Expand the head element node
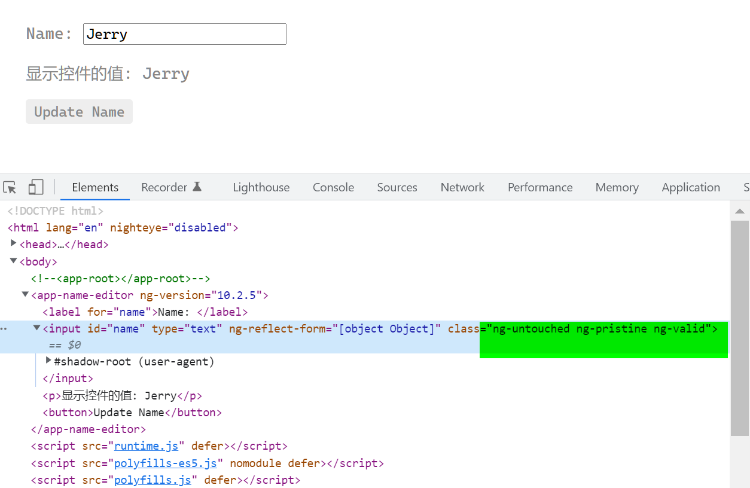The height and width of the screenshot is (488, 750). [x=14, y=243]
